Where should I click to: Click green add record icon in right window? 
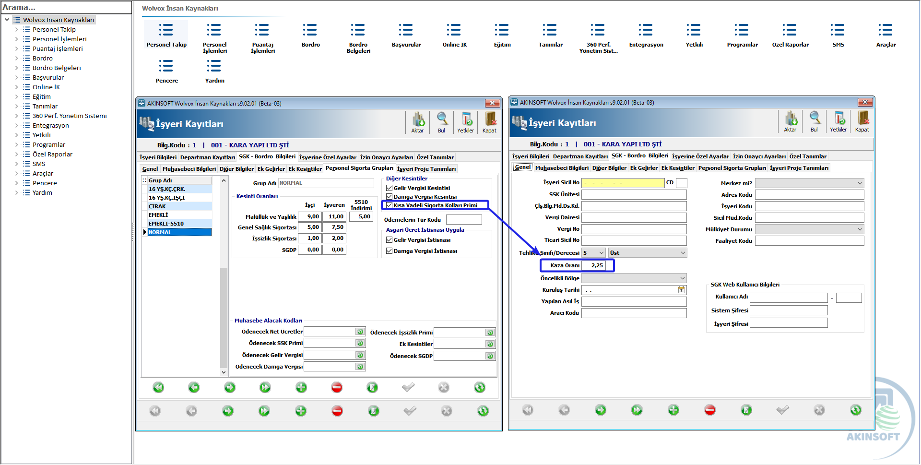pyautogui.click(x=673, y=410)
